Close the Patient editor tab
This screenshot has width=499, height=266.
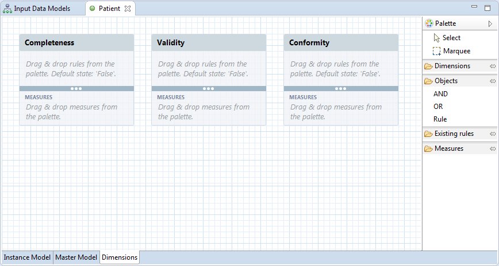click(x=128, y=9)
